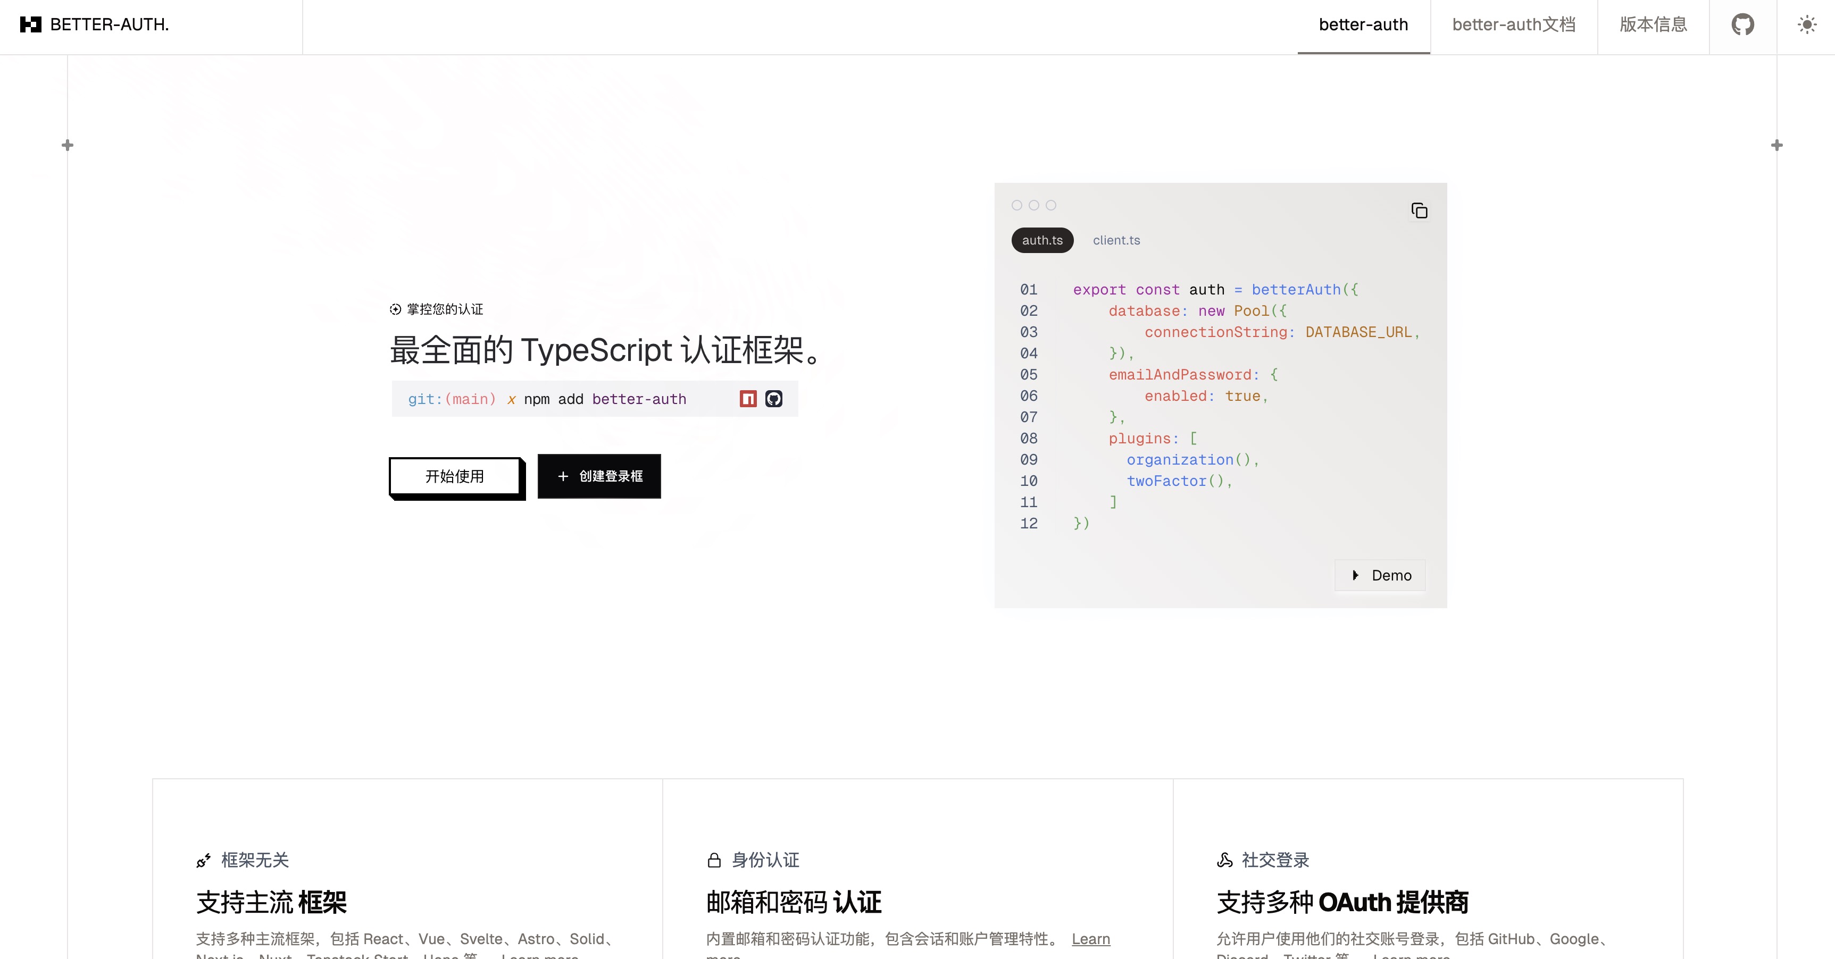
Task: Open npm package icon in install bar
Action: [748, 399]
